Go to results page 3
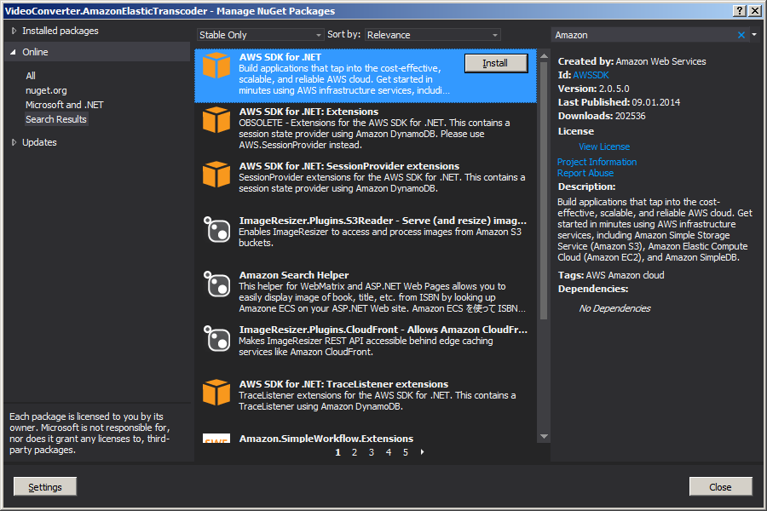 [x=371, y=451]
